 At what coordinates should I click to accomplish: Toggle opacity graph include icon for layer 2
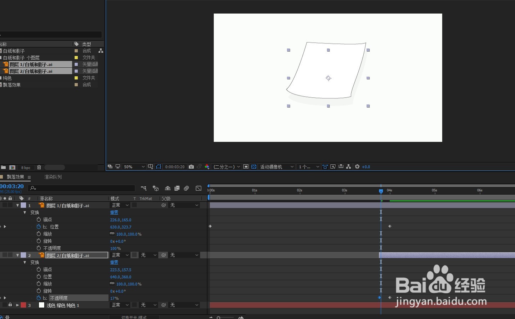coord(45,298)
